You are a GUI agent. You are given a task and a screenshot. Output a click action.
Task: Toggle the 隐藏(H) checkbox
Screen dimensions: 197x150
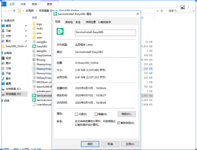point(96,114)
